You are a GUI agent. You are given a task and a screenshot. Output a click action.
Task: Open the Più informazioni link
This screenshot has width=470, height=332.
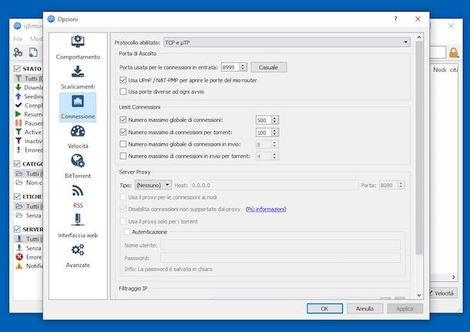tap(266, 210)
